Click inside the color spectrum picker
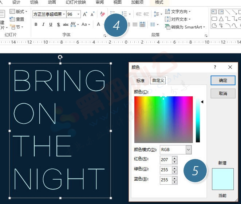This screenshot has height=204, width=241. 163,119
